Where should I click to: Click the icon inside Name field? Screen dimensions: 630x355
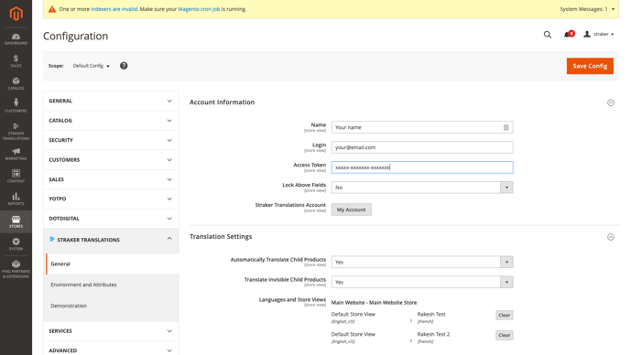click(x=505, y=127)
